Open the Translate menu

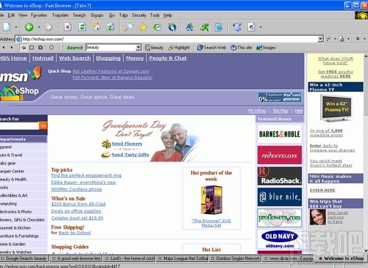60,15
